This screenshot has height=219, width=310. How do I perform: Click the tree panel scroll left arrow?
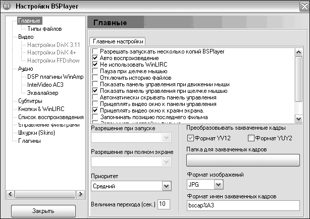click(x=10, y=194)
